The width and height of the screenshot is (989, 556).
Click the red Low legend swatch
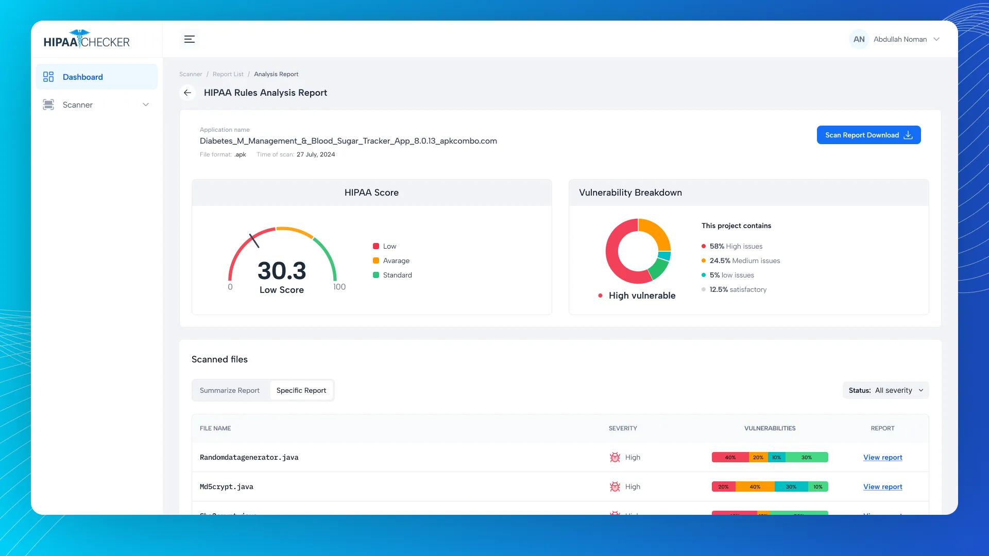(376, 246)
